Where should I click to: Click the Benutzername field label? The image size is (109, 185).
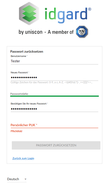pyautogui.click(x=19, y=56)
